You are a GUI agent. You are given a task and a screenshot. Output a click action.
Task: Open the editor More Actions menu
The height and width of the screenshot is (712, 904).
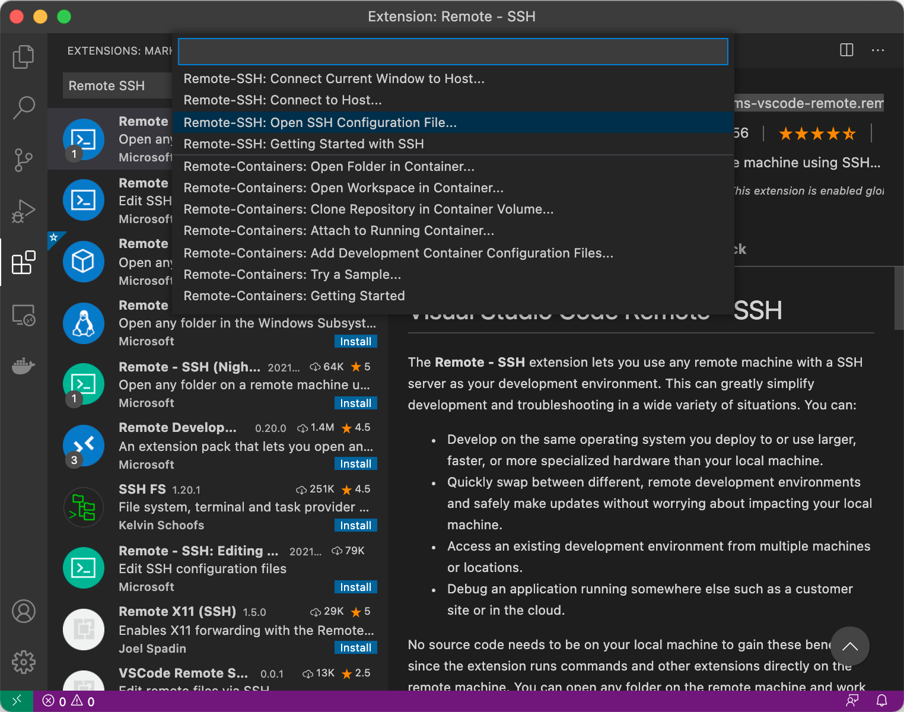[x=878, y=50]
